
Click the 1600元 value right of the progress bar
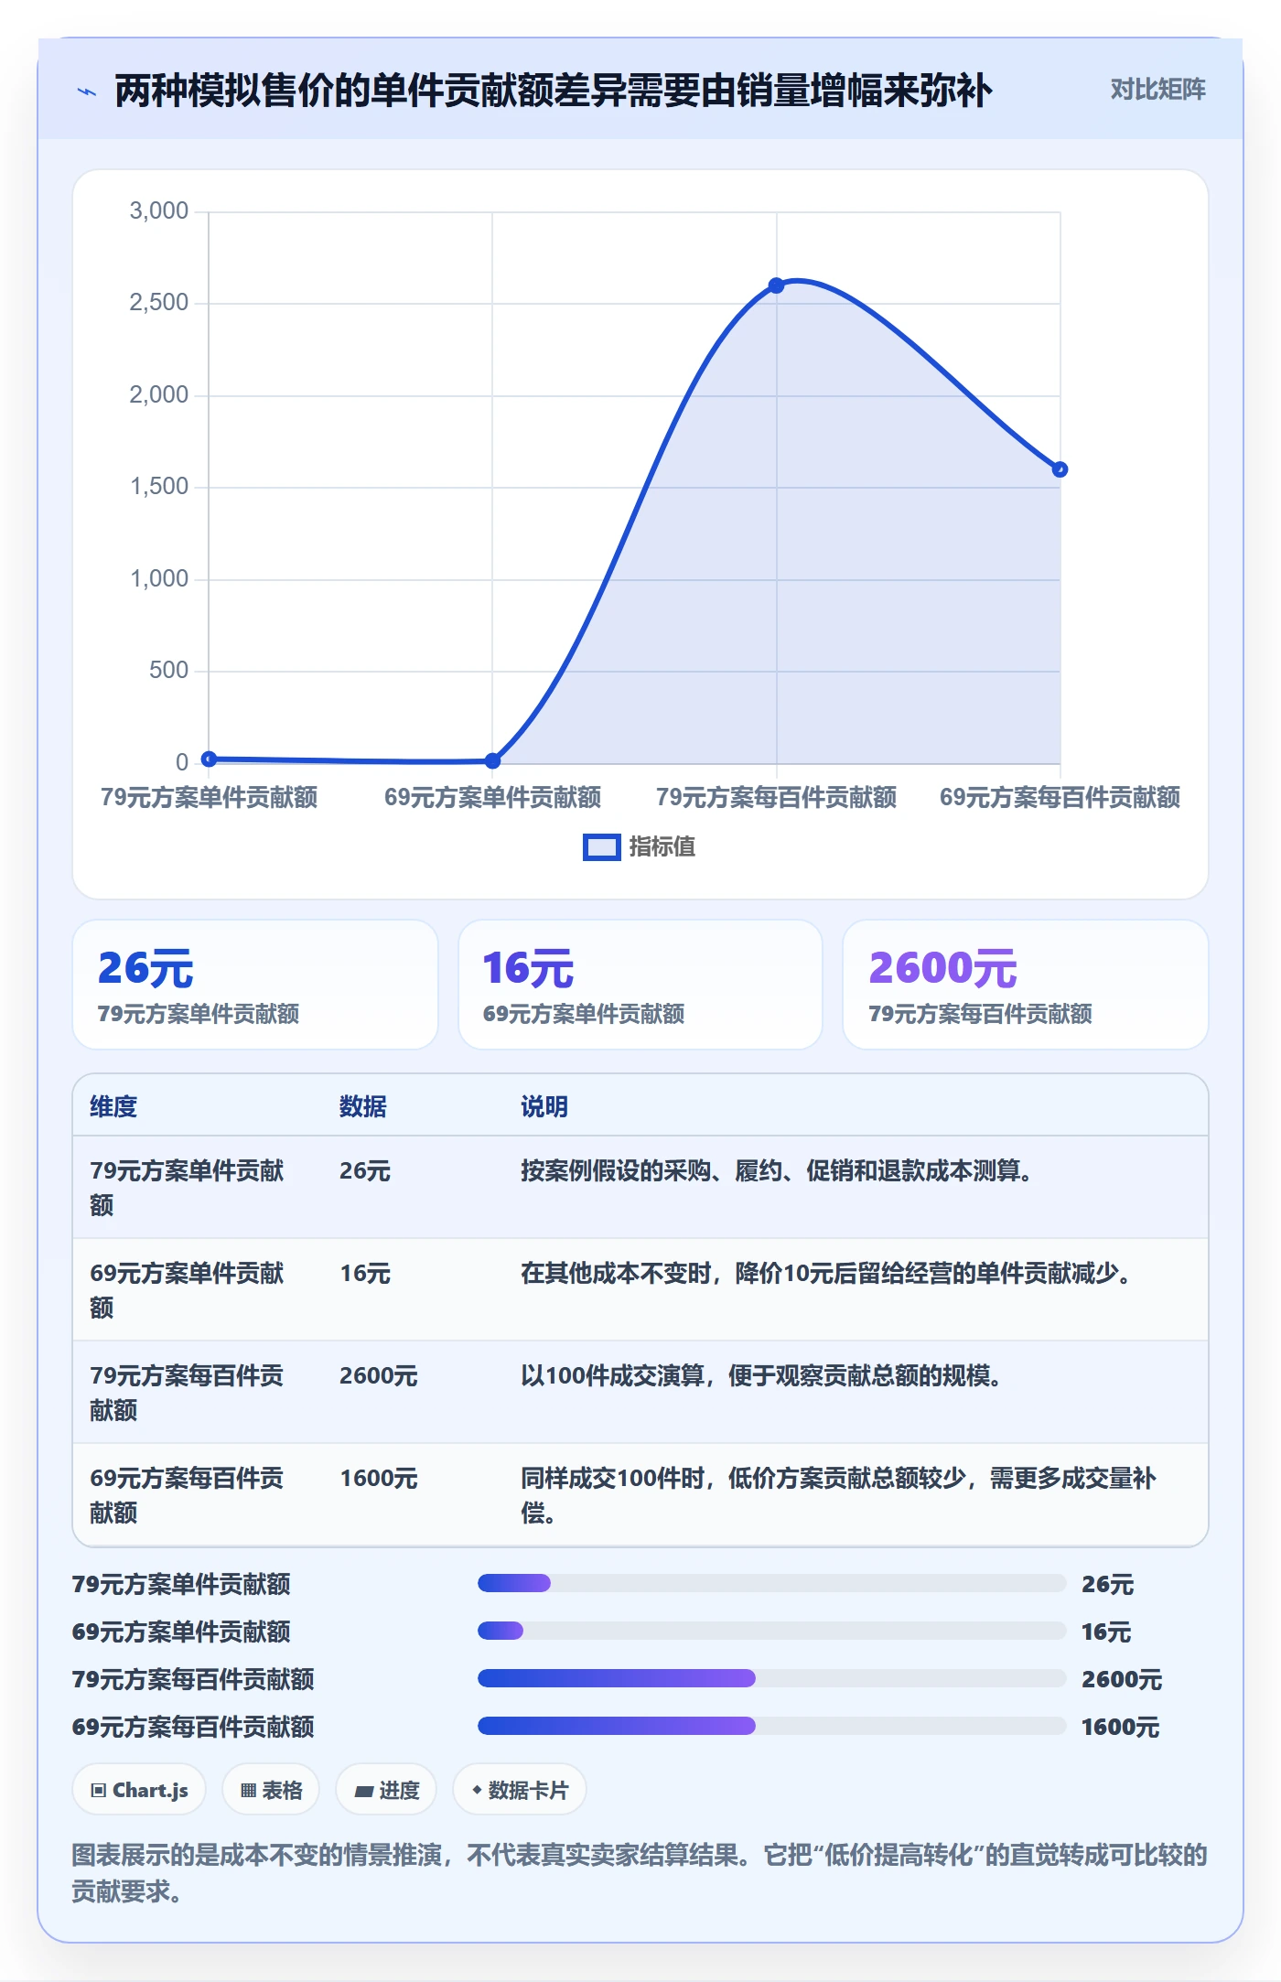pos(1121,1727)
